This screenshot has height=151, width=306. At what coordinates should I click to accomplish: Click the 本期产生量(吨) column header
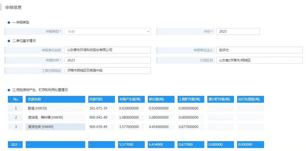(x=131, y=99)
